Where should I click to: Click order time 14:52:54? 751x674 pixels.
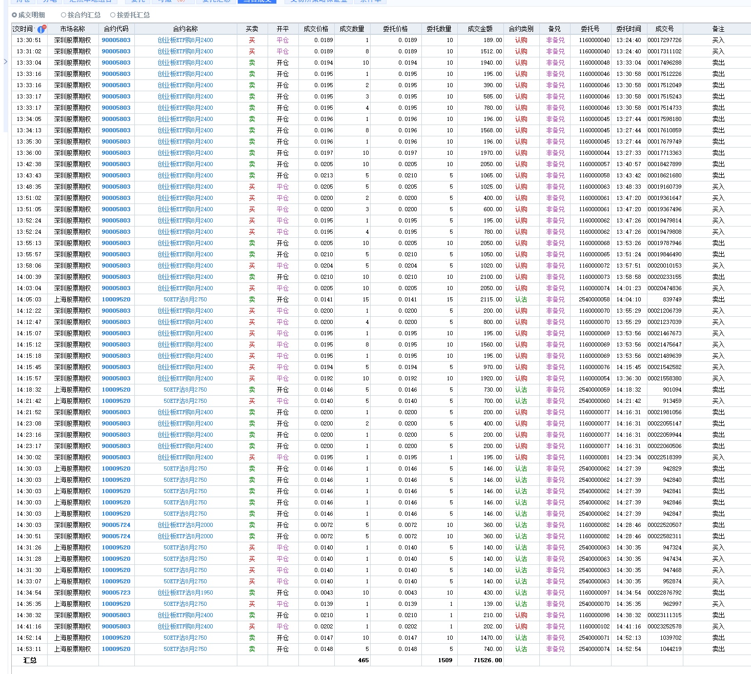coord(628,649)
